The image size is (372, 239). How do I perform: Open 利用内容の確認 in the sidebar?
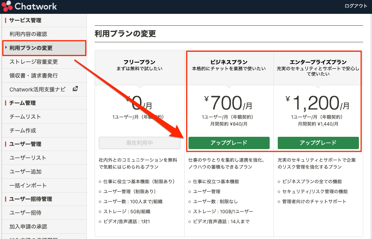point(44,34)
